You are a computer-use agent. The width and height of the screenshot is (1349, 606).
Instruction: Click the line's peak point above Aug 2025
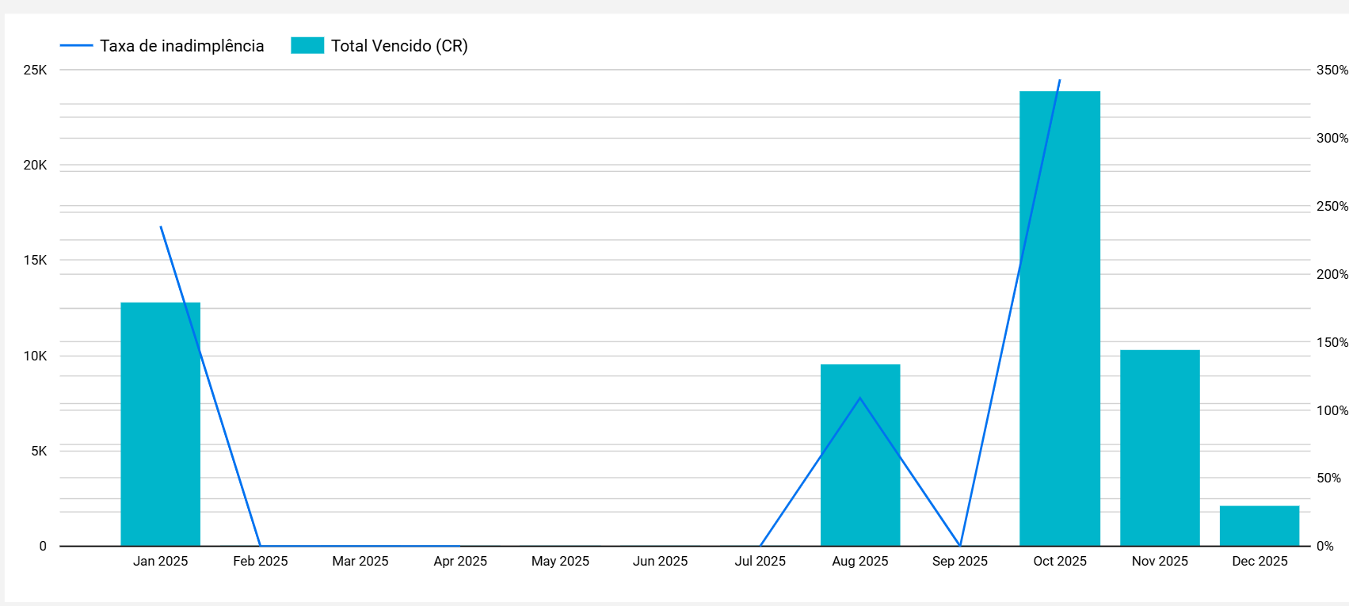[x=860, y=398]
